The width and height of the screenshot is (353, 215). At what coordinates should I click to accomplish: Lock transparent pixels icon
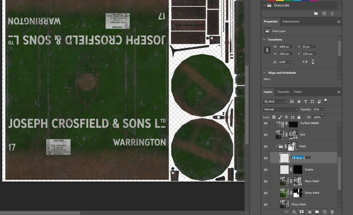pos(274,117)
